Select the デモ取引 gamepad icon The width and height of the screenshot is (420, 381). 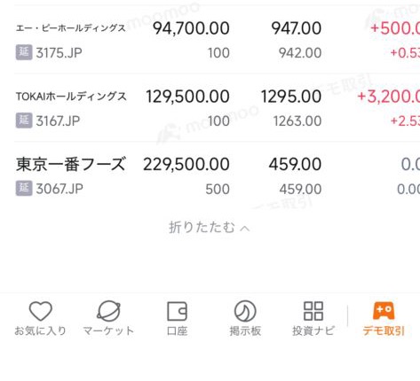click(384, 310)
